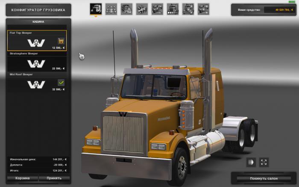Open the rear wheels category icon
299x187 pixels.
point(203,9)
